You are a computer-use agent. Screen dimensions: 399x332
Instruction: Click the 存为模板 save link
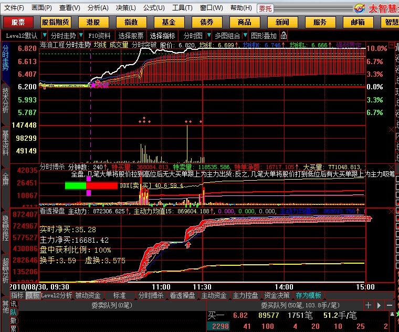[308, 295]
